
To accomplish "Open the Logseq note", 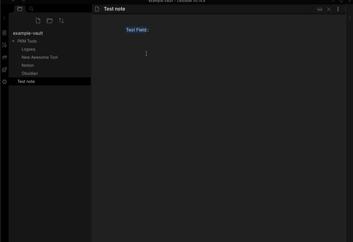I will [x=28, y=49].
